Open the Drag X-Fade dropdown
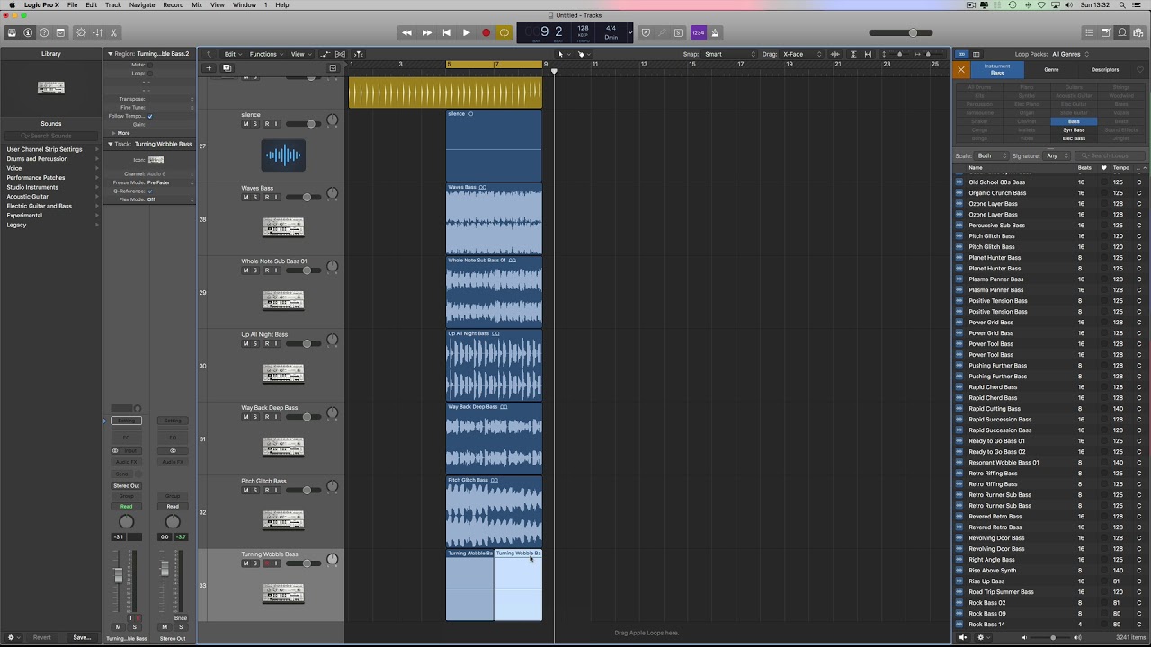 pyautogui.click(x=802, y=54)
